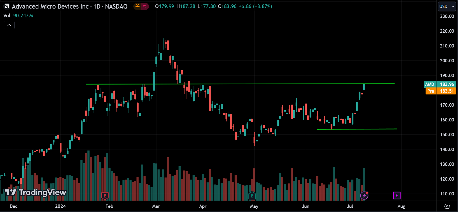Open the USD currency dropdown
Image resolution: width=458 pixels, height=212 pixels.
coord(447,6)
